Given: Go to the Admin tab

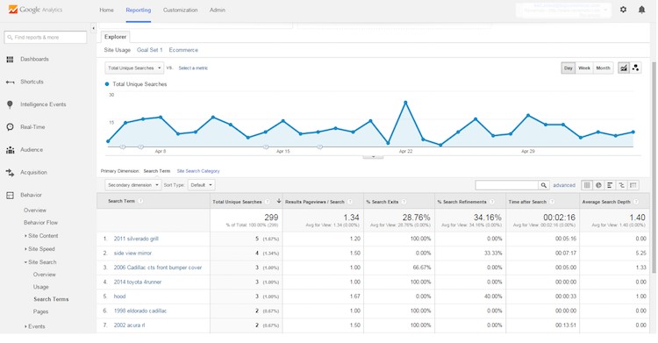Looking at the screenshot, I should [218, 10].
